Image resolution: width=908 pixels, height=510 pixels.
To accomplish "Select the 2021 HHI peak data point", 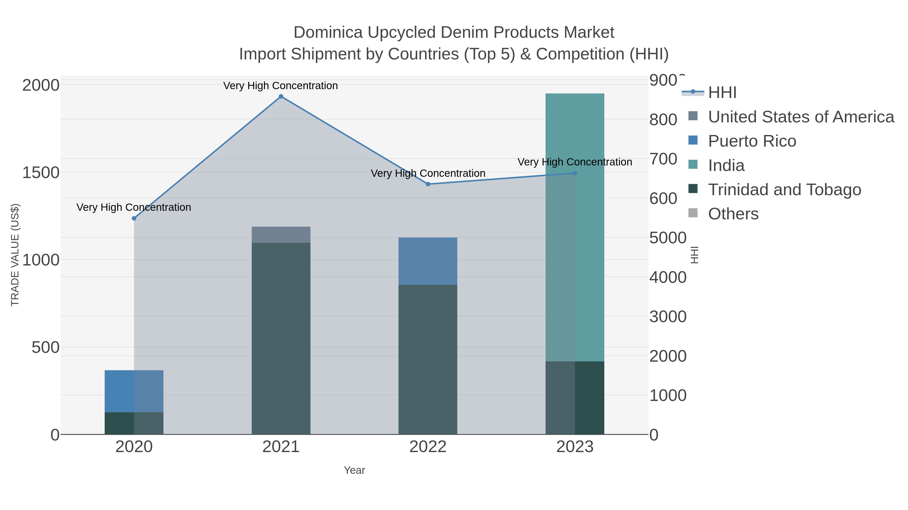I will coord(281,96).
